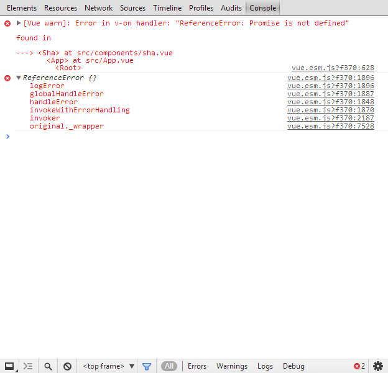388x373 pixels.
Task: Click the logError stack frame
Action: click(x=47, y=86)
